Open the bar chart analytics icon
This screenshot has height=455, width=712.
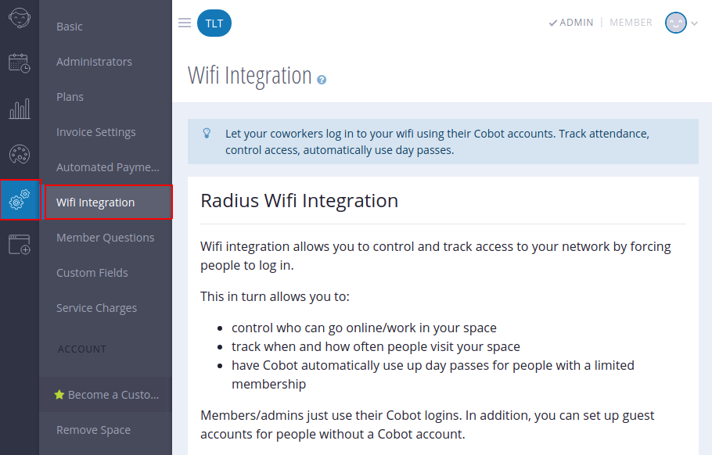point(20,108)
